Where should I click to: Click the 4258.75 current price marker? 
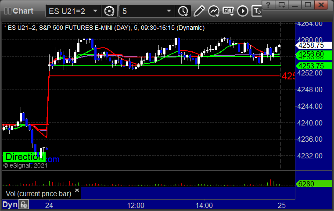314,45
